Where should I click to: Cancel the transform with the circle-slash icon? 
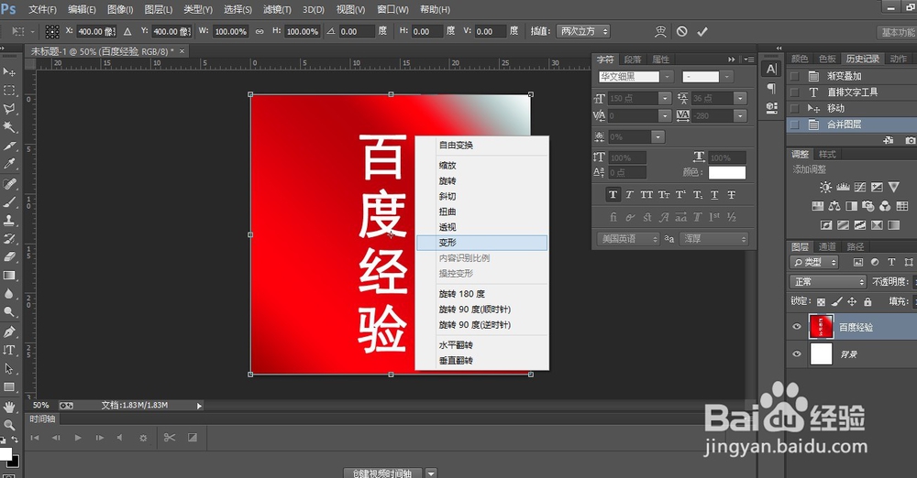coord(682,31)
